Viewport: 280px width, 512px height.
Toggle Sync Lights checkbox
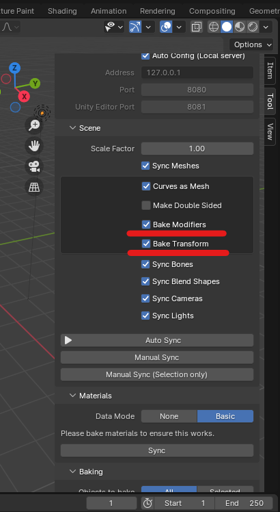(145, 316)
